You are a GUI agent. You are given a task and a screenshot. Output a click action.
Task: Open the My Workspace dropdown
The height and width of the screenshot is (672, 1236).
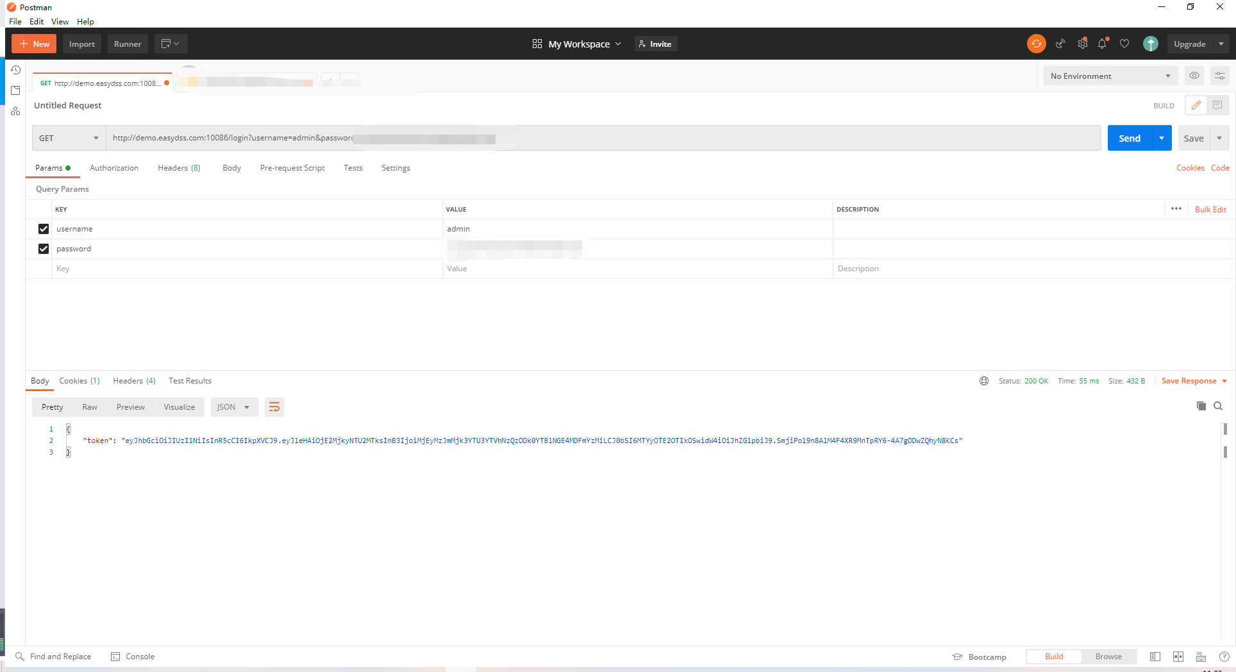(x=577, y=44)
